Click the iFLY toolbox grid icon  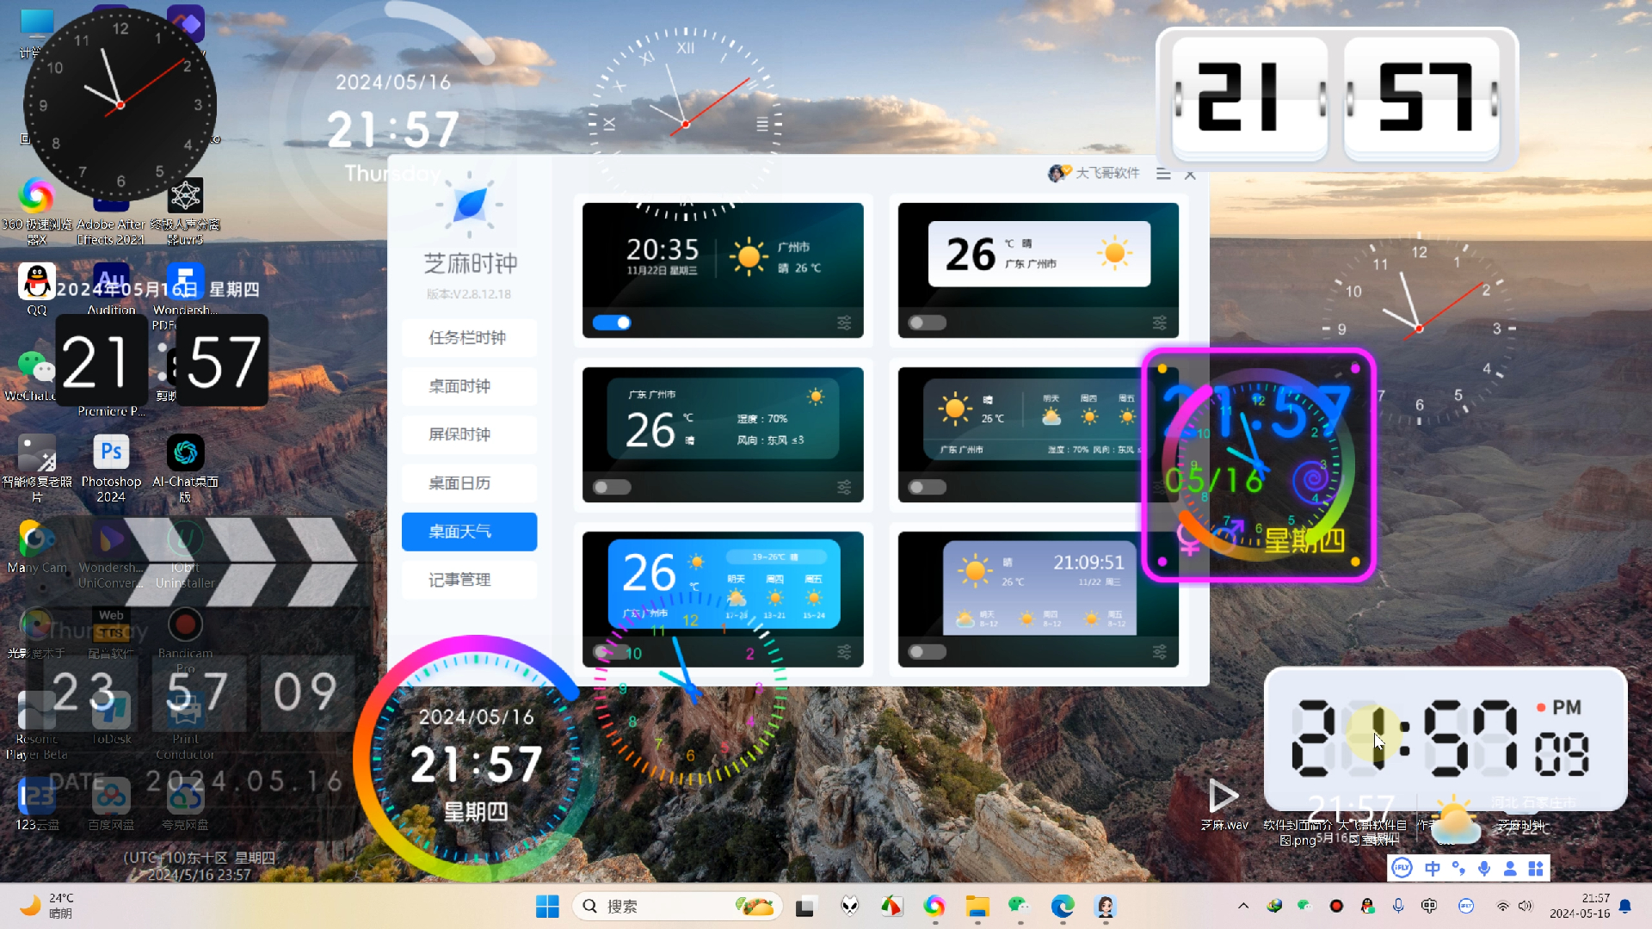1536,868
